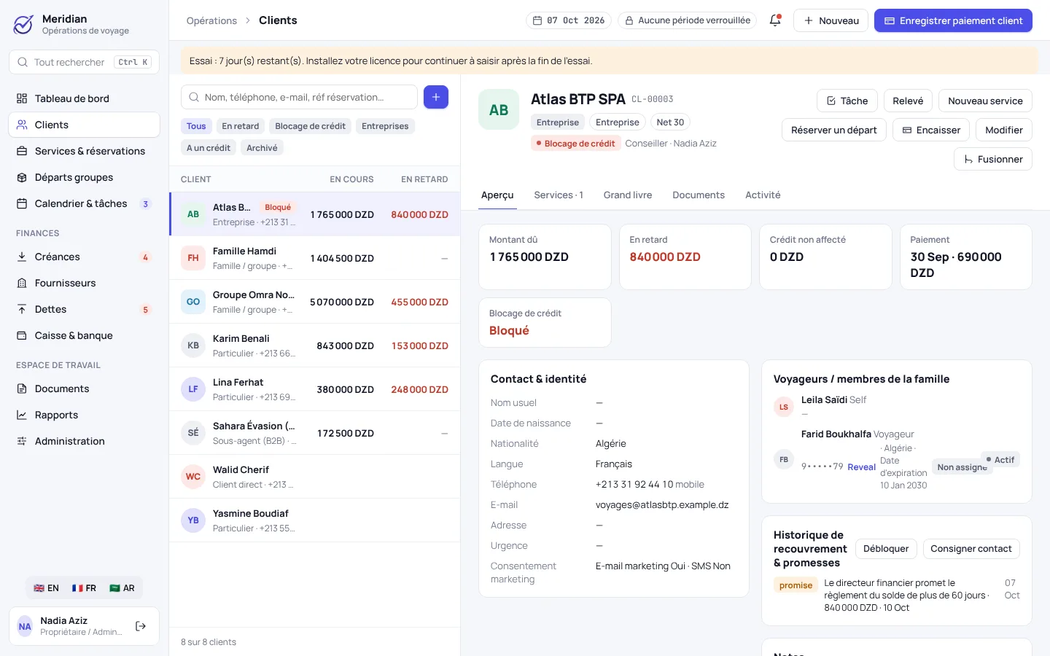This screenshot has height=656, width=1050.
Task: Switch language to AR
Action: point(122,588)
